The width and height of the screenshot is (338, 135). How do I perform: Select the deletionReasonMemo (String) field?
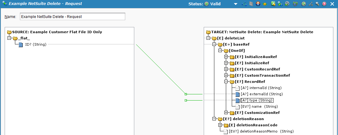(x=261, y=131)
